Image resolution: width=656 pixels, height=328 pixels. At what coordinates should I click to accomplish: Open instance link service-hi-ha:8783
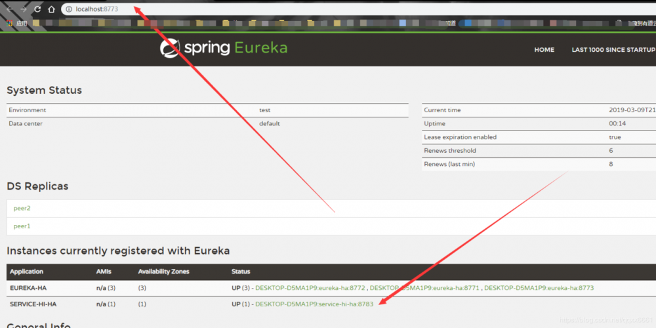coord(314,304)
